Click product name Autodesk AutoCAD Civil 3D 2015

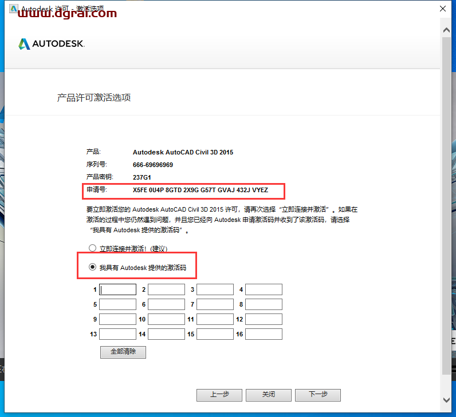pos(183,152)
